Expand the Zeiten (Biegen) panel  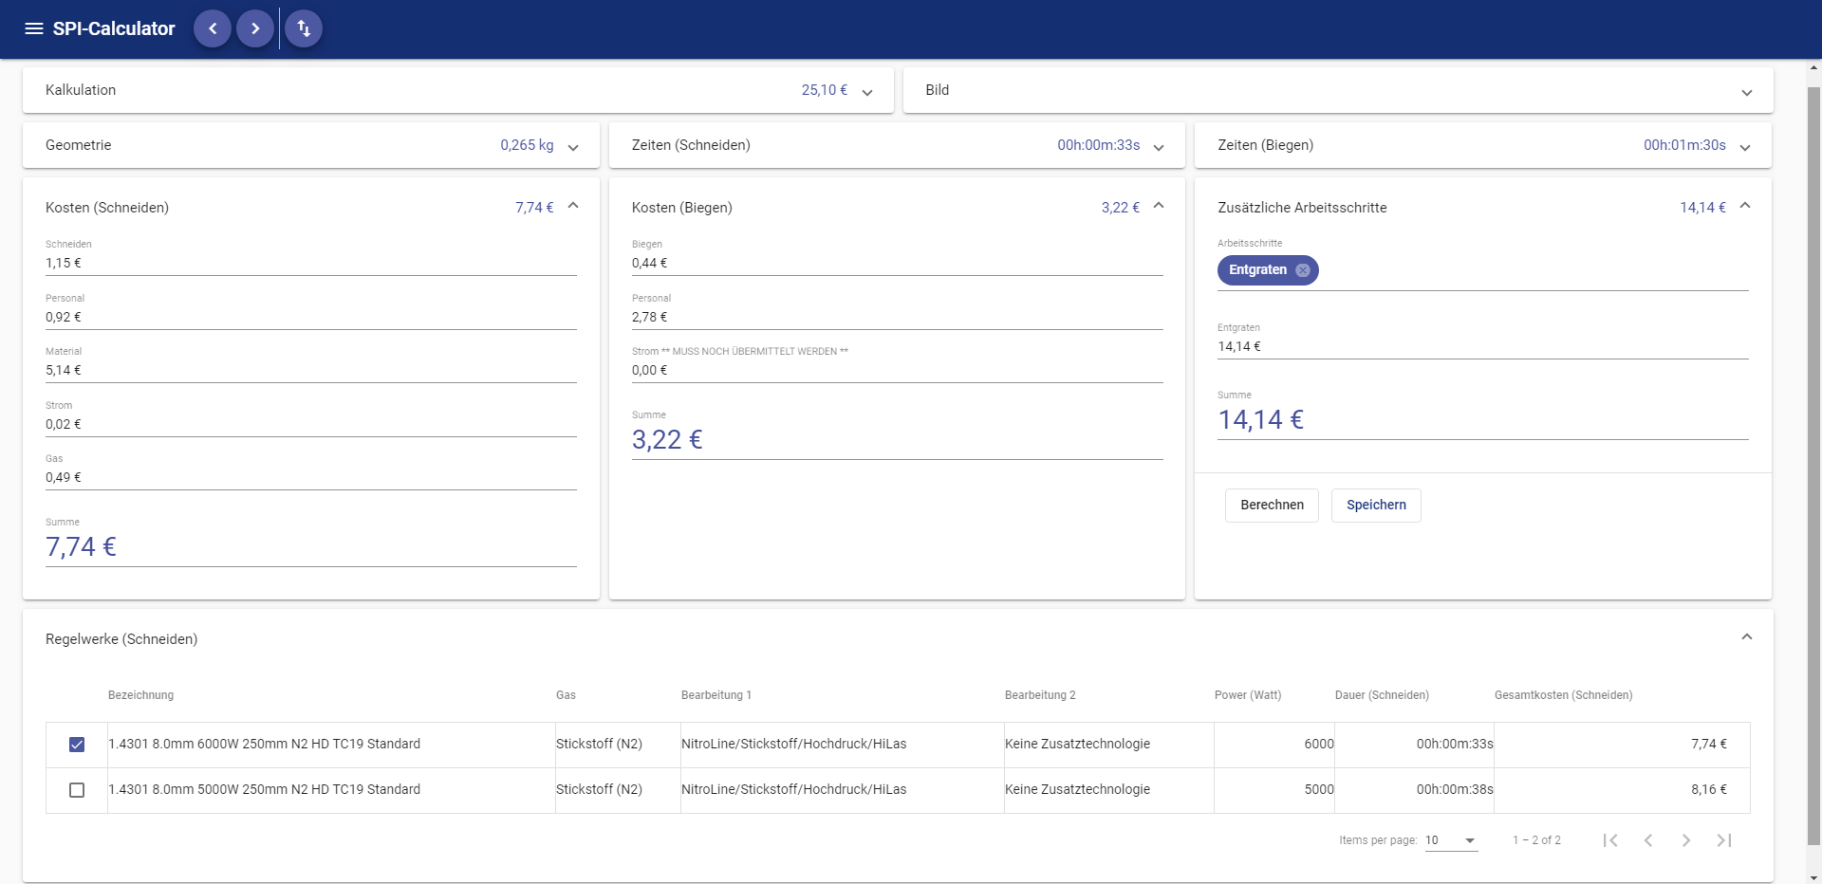pyautogui.click(x=1745, y=147)
